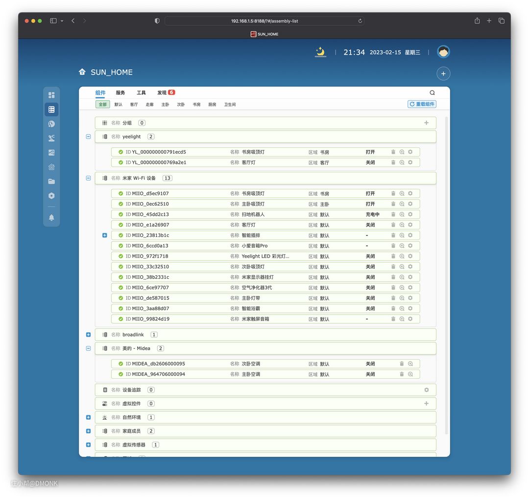Select the 客厅 area filter
This screenshot has width=529, height=499.
click(x=134, y=105)
